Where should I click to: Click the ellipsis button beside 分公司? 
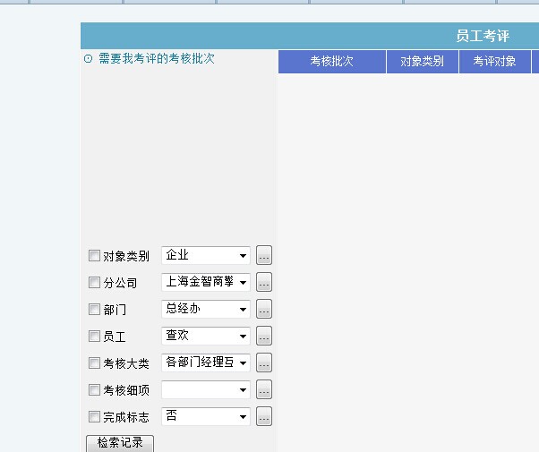[x=264, y=283]
